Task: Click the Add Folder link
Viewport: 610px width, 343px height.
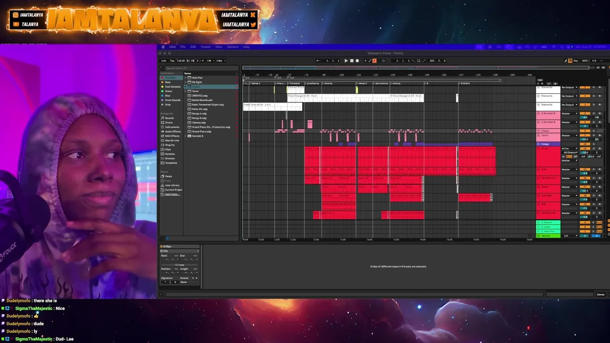Action: [x=172, y=194]
